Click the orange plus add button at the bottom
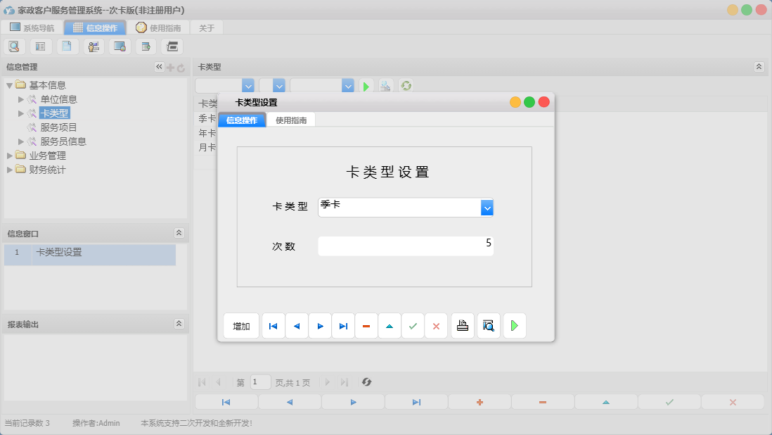 coord(479,403)
